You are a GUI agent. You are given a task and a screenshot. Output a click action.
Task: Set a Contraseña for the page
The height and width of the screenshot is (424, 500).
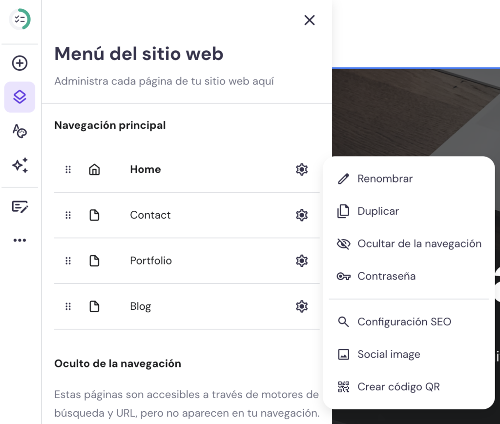tap(387, 276)
